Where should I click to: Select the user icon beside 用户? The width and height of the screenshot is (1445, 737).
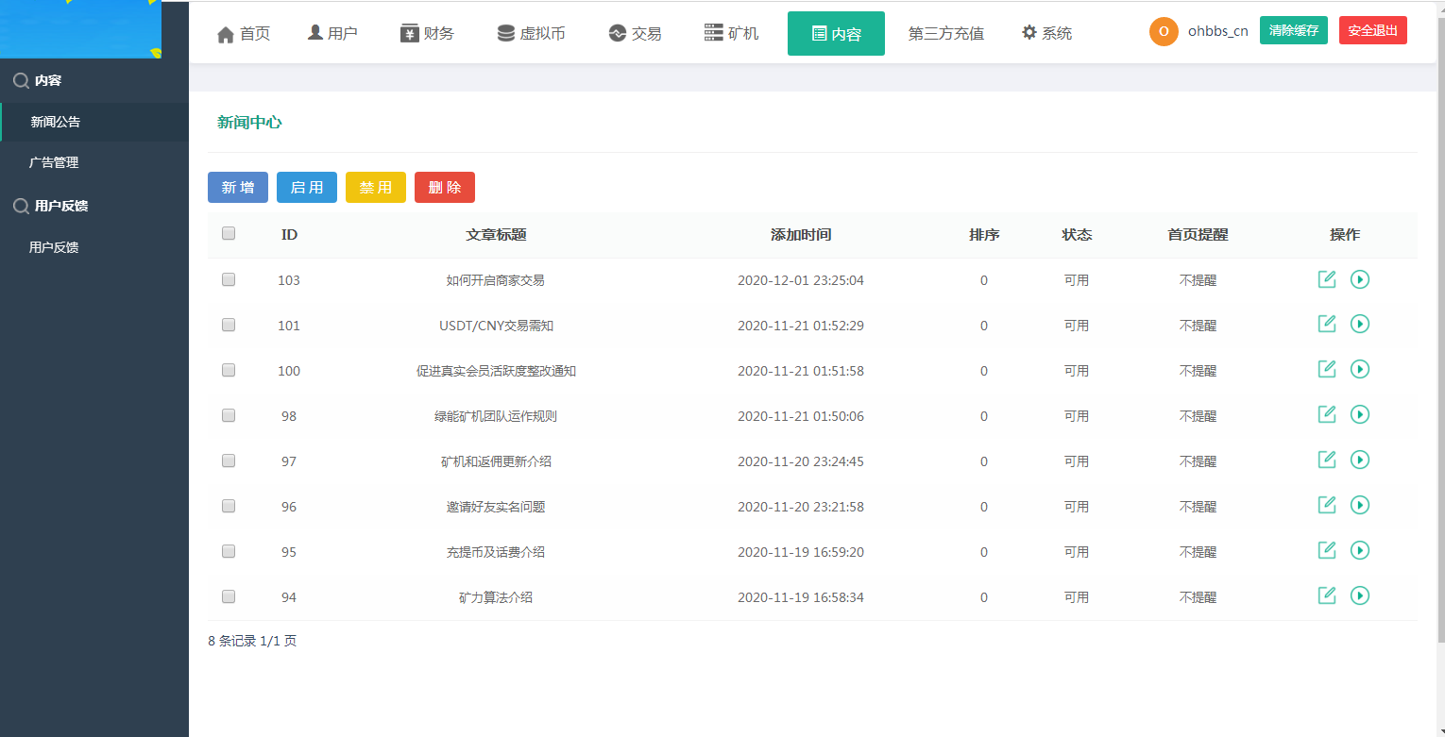click(x=313, y=31)
